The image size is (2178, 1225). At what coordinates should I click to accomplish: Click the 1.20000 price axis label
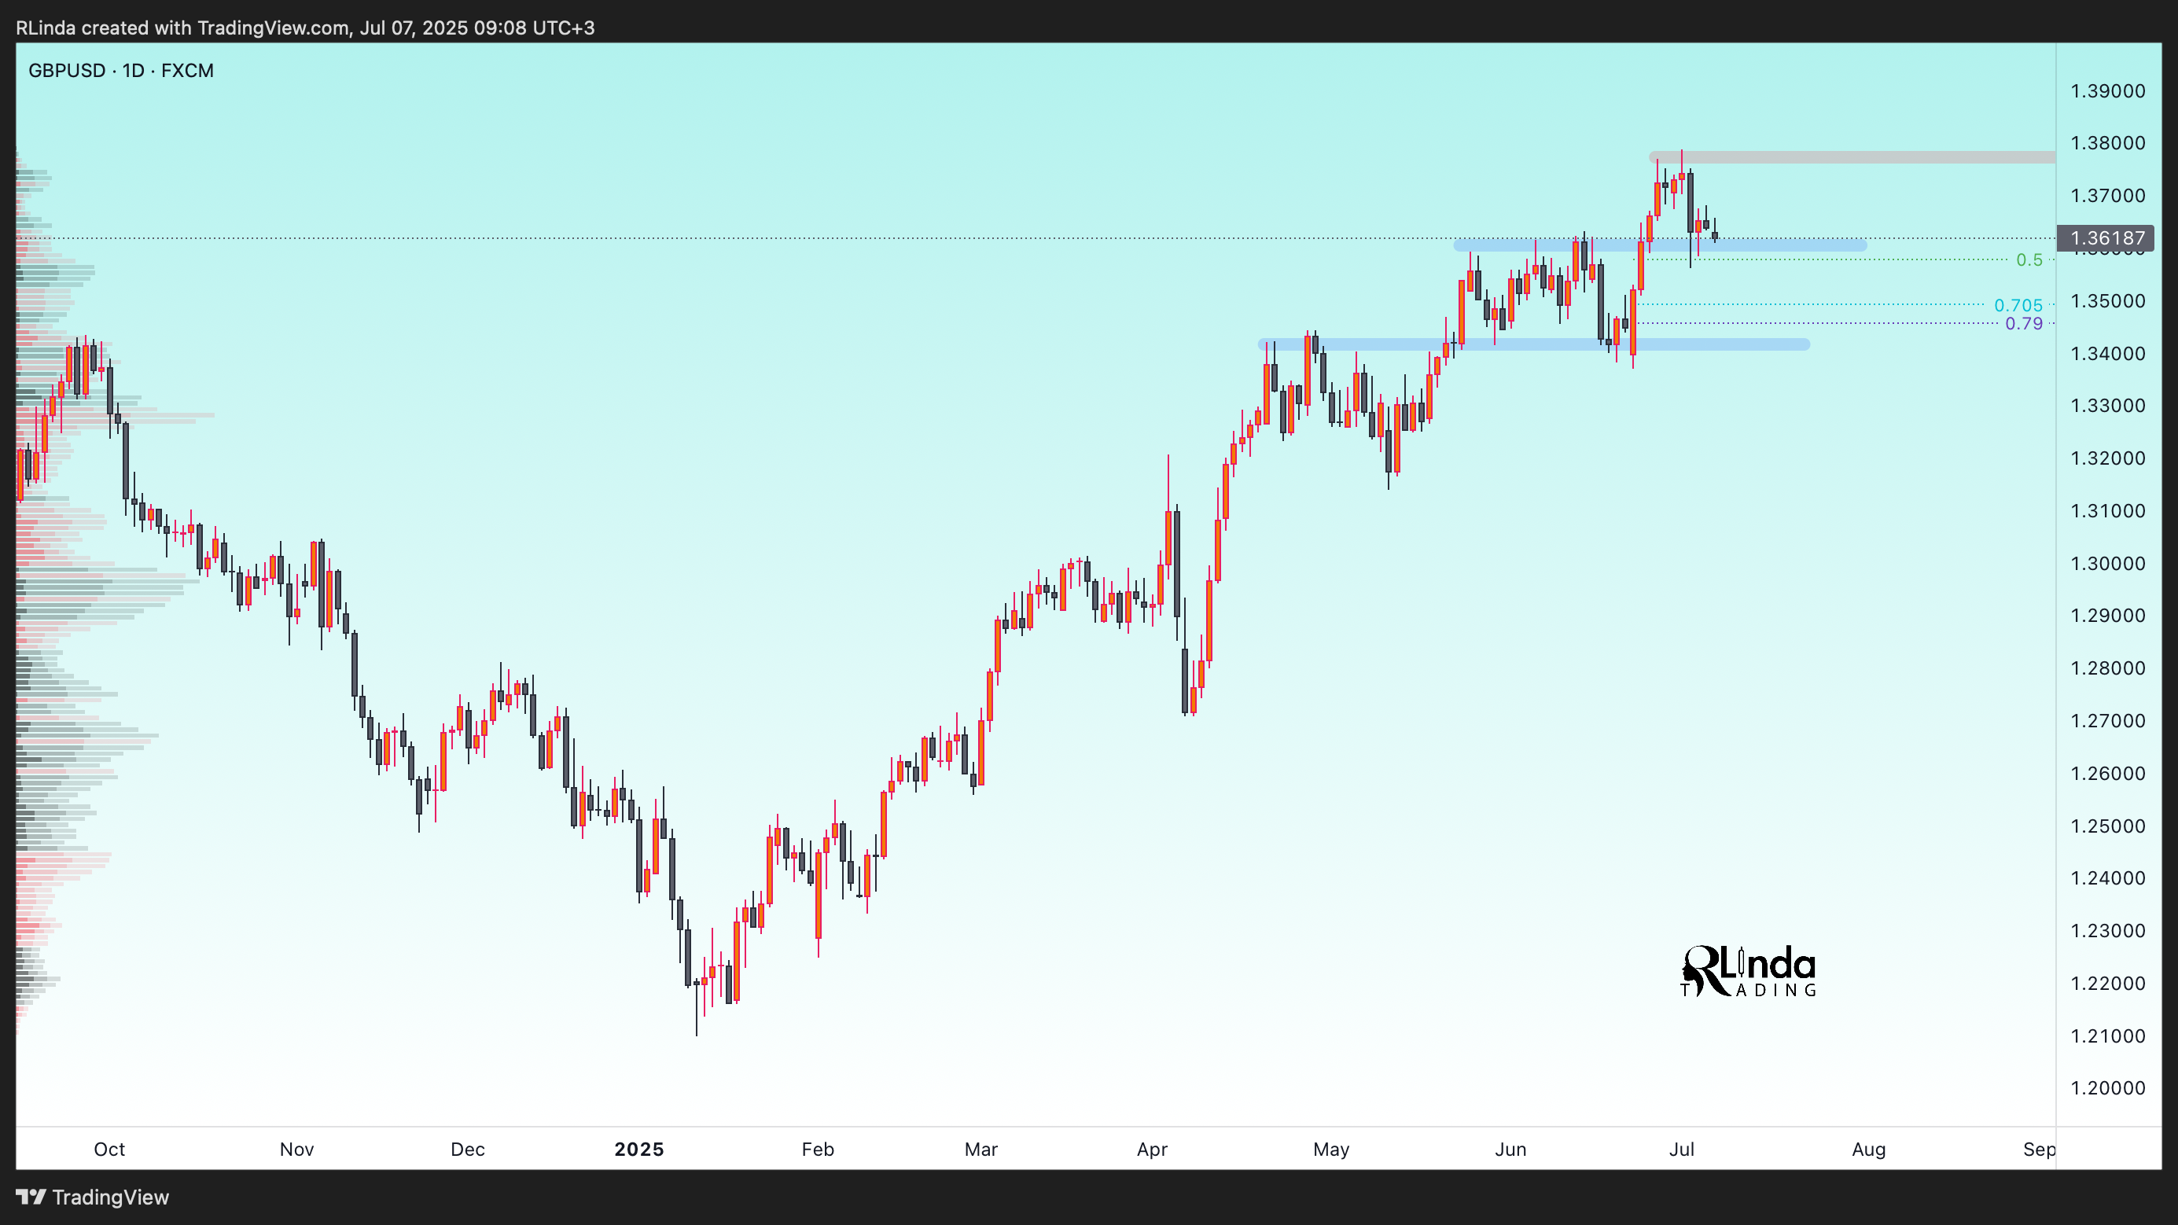2107,1088
